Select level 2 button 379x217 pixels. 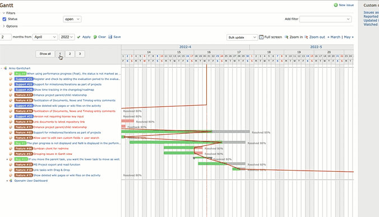[x=70, y=54]
